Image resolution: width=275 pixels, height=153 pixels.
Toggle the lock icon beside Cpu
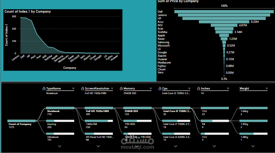point(160,89)
